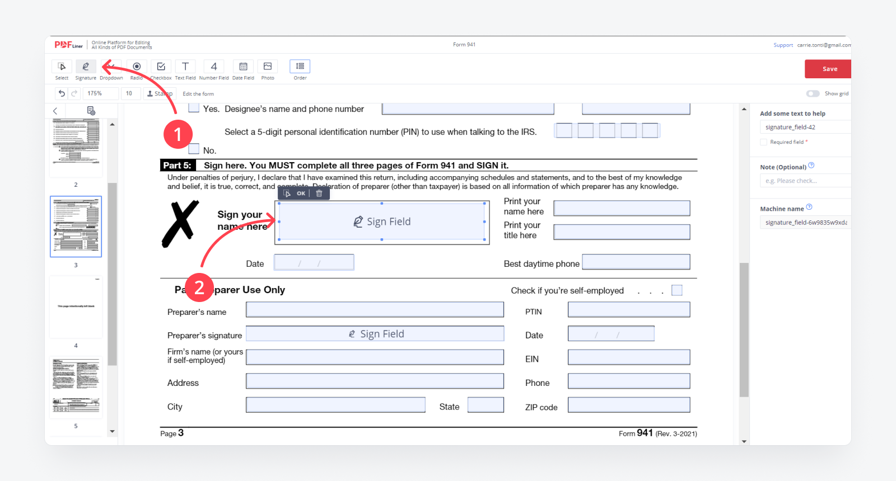
Task: Enable the Required field checkbox
Action: point(763,142)
